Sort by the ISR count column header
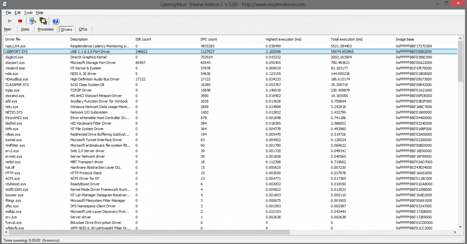This screenshot has height=244, width=467. point(166,39)
